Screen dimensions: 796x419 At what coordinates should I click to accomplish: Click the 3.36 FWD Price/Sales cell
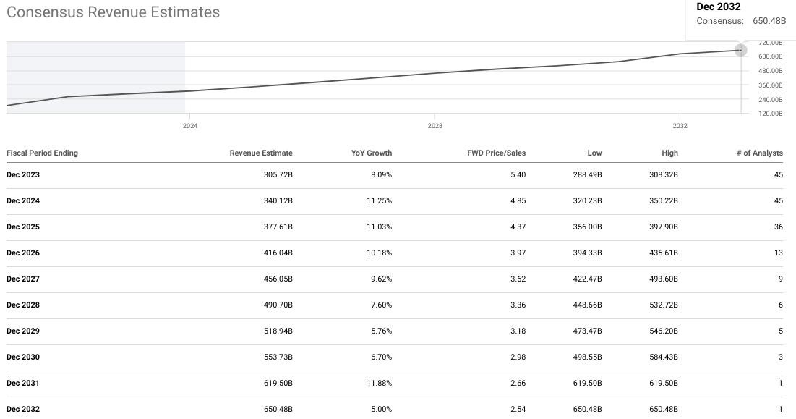[x=518, y=305]
